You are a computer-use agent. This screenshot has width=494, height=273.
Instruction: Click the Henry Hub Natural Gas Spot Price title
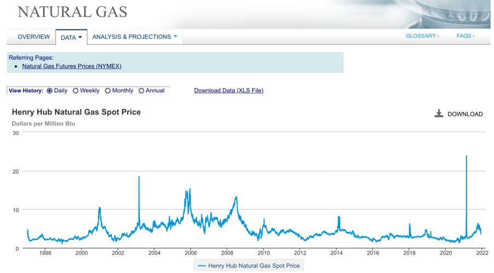coord(76,112)
